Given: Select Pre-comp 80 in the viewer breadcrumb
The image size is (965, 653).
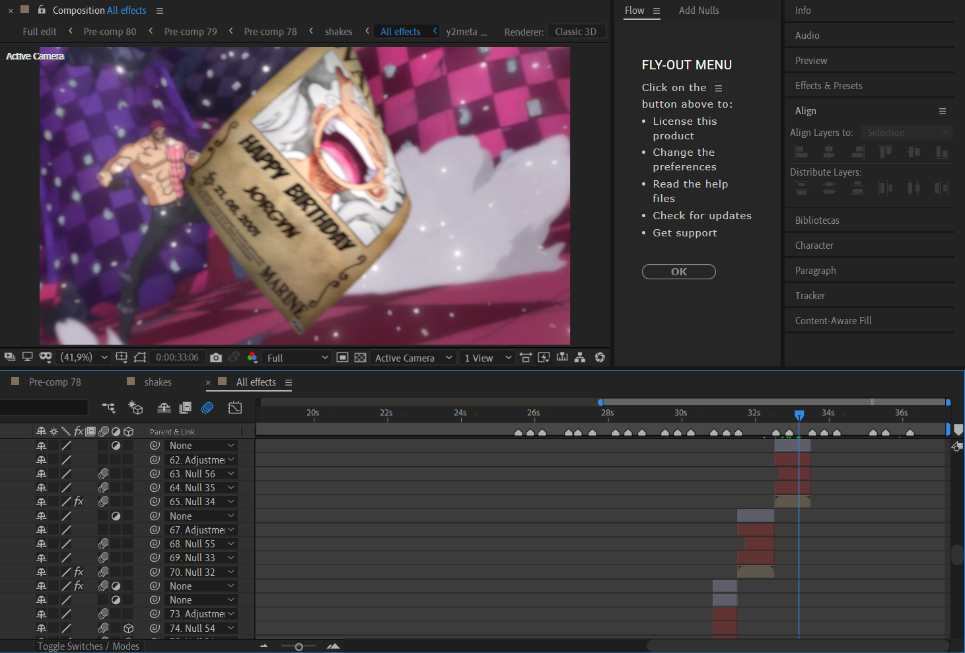Looking at the screenshot, I should (x=110, y=32).
